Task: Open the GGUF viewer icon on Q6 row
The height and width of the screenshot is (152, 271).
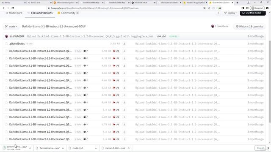Action: coord(86,139)
